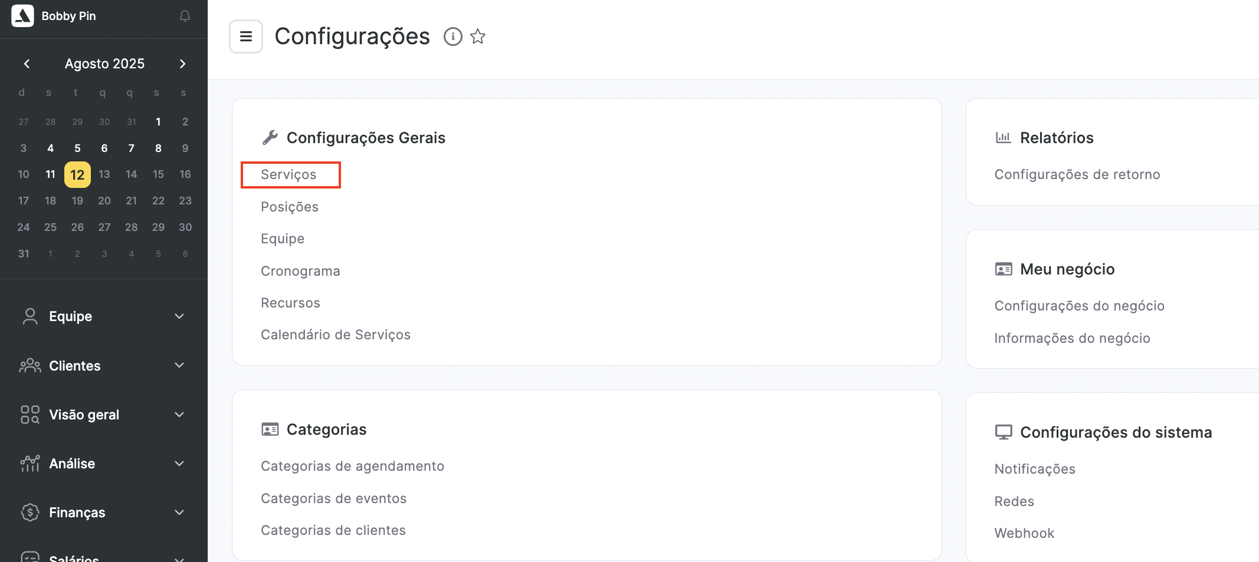Go to Categorias de agendamento
Image resolution: width=1259 pixels, height=562 pixels.
click(x=352, y=466)
